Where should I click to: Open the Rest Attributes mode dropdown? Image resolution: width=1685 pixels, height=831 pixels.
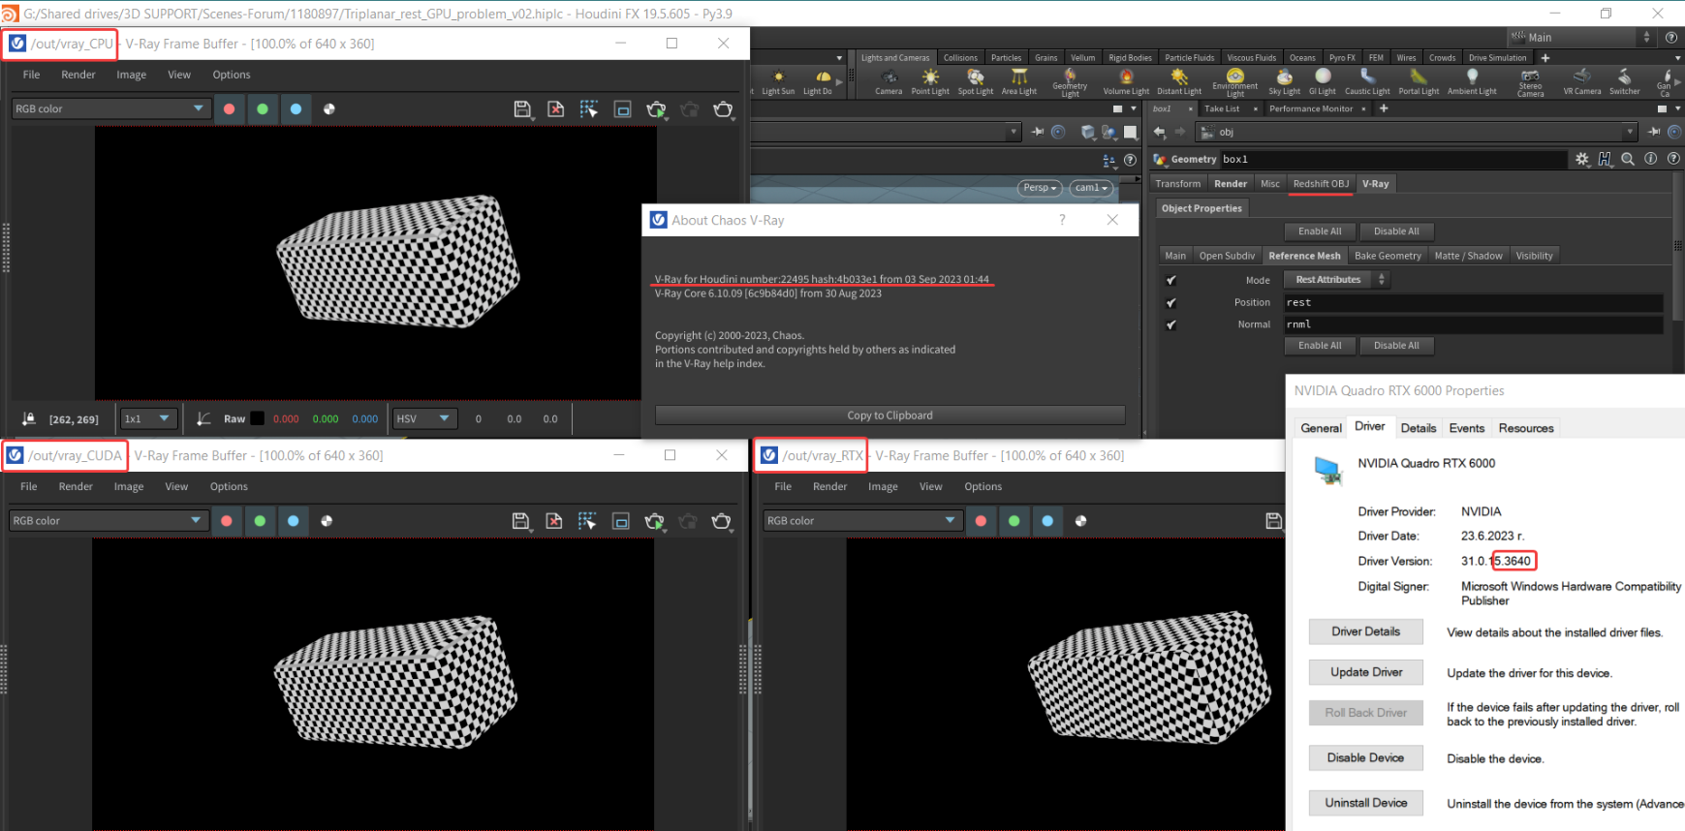(1336, 280)
